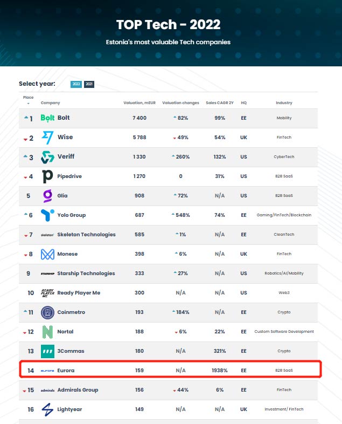This screenshot has width=342, height=424.
Task: Open the Coinmetro logo
Action: 48,312
